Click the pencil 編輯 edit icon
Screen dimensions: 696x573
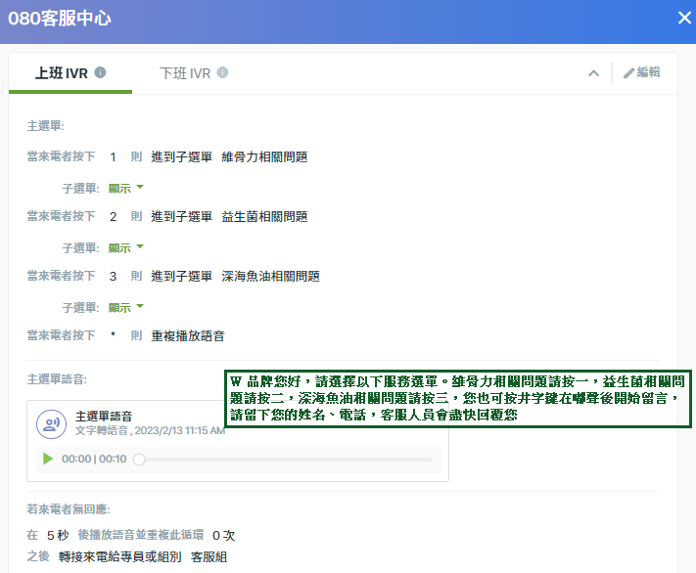click(x=628, y=73)
